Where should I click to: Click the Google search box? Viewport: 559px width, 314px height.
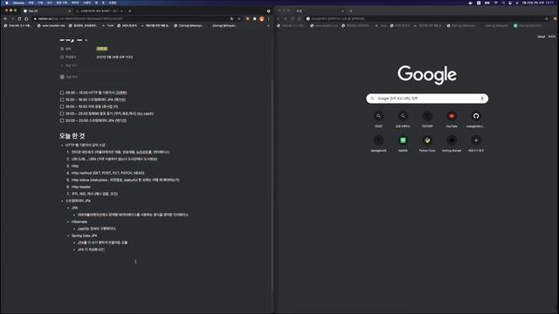pos(427,99)
